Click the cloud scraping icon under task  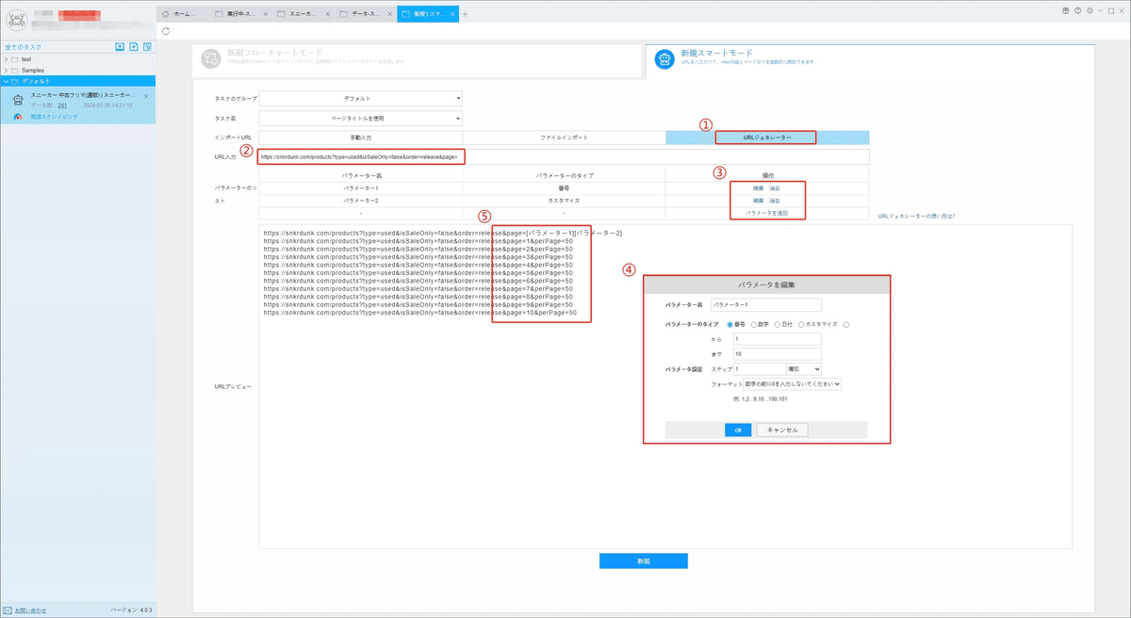coord(18,116)
